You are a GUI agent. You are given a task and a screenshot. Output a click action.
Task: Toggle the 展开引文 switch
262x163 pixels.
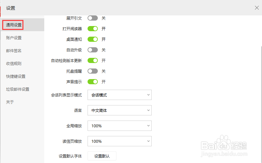pyautogui.click(x=93, y=18)
